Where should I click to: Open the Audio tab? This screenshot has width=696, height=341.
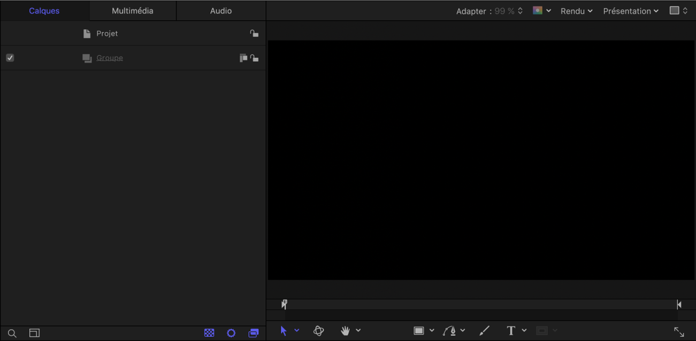click(221, 11)
